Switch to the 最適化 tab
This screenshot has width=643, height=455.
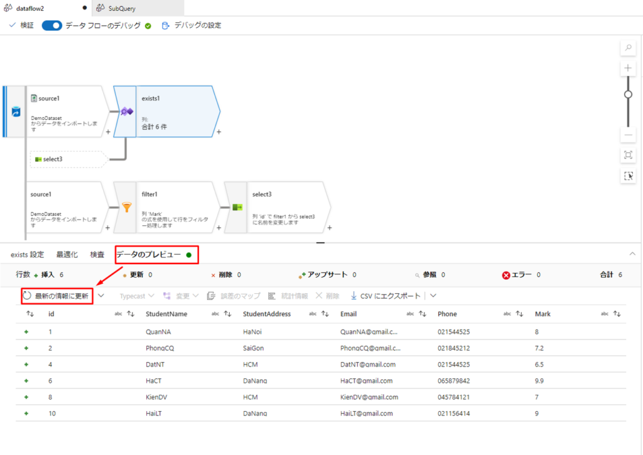[67, 255]
